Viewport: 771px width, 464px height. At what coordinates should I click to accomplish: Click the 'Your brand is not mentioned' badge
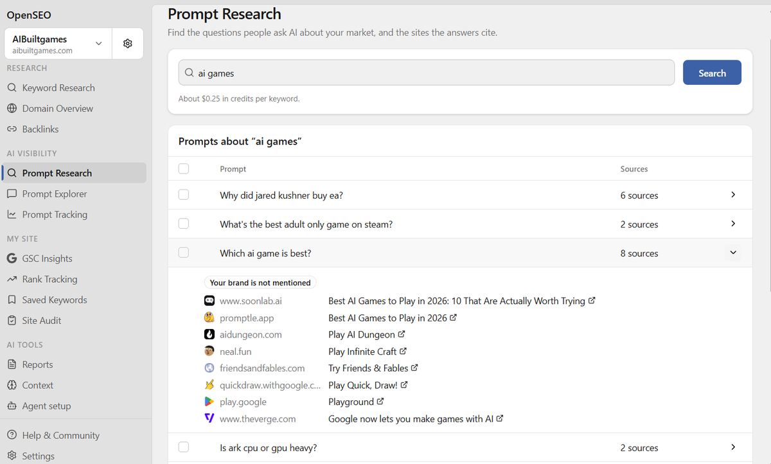pyautogui.click(x=260, y=283)
